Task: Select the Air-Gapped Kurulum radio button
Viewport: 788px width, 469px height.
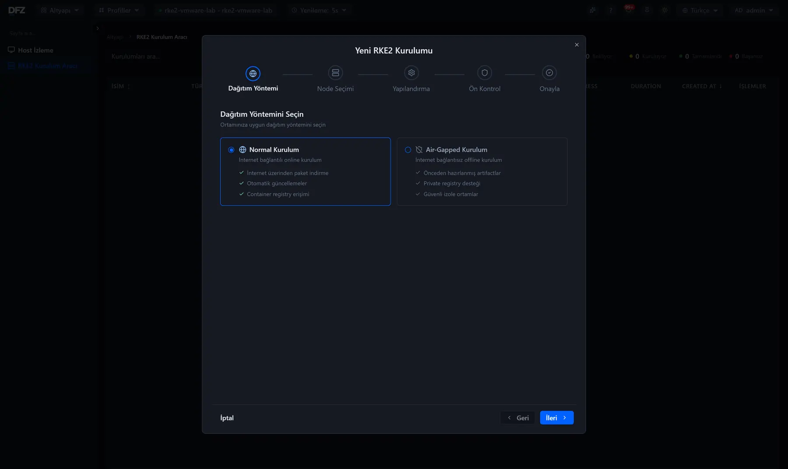Action: coord(408,150)
